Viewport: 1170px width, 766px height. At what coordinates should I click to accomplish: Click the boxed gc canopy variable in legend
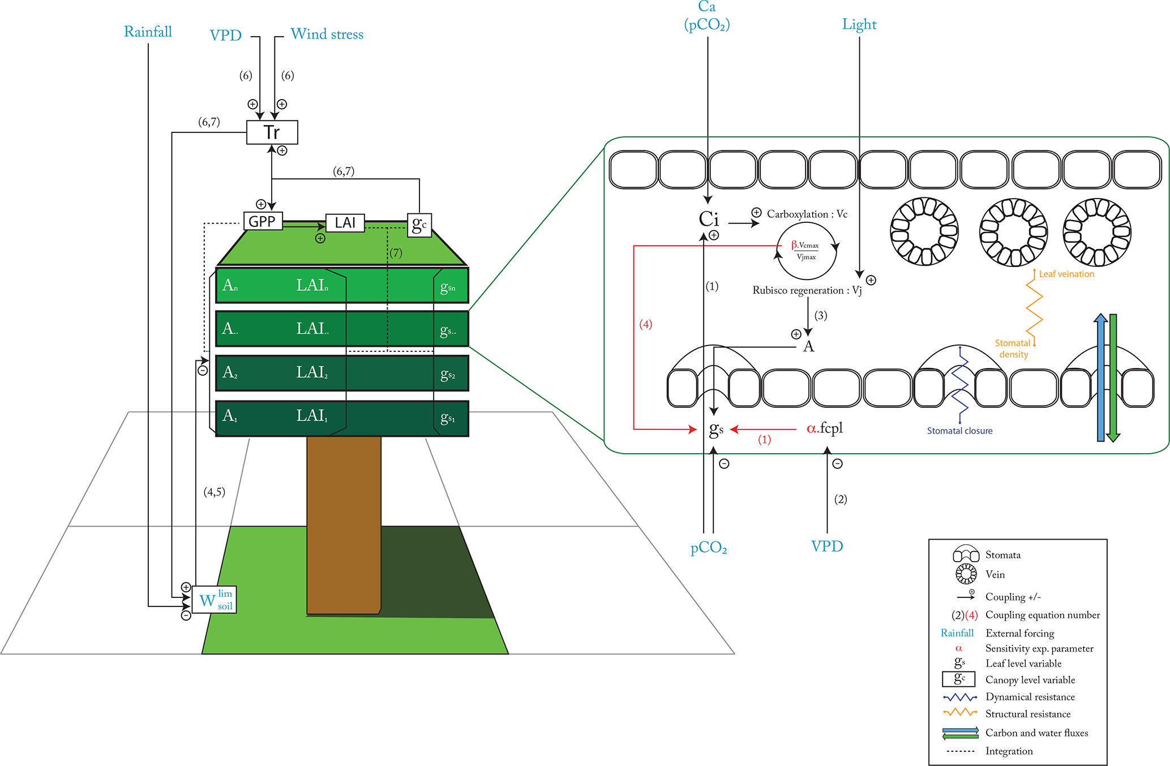[959, 678]
